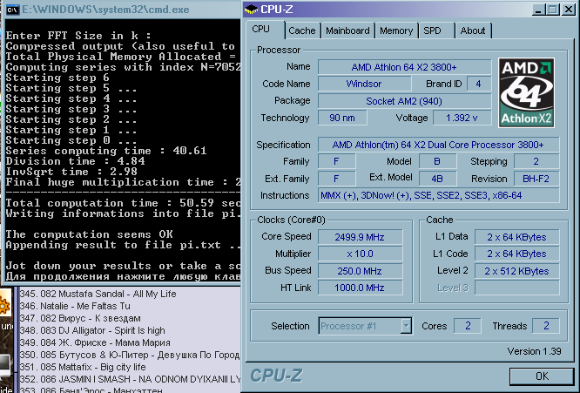
Task: Select playlist track '351. 085 Mattafix - Big city life'
Action: point(83,367)
